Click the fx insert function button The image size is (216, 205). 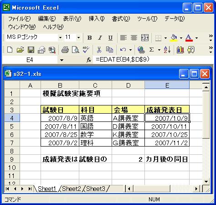pos(89,60)
